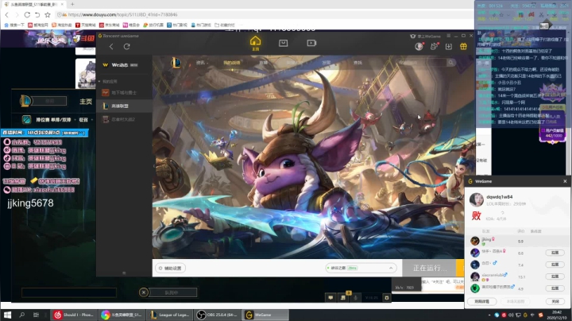Screen dimensions: 572x321
Task: Click the search magnifier in WeGame page
Action: [x=451, y=63]
